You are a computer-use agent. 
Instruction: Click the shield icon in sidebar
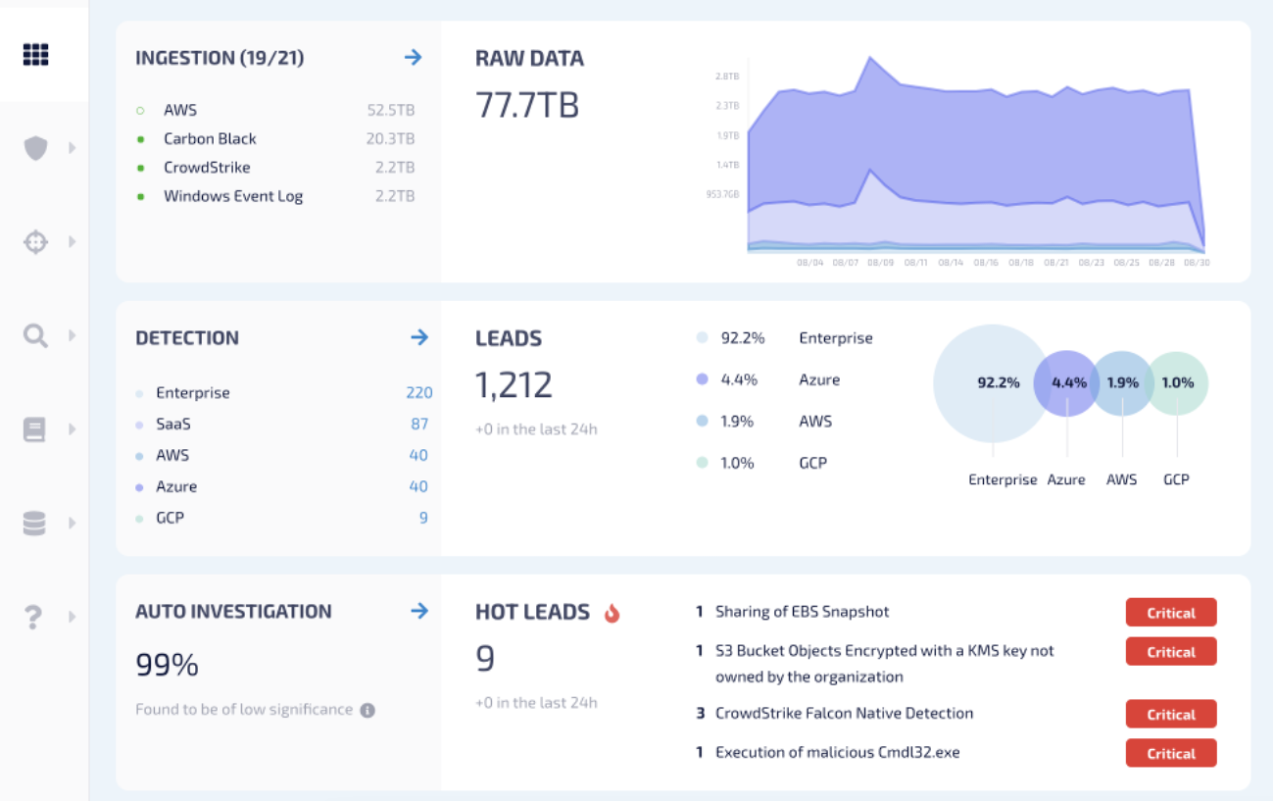[x=35, y=148]
